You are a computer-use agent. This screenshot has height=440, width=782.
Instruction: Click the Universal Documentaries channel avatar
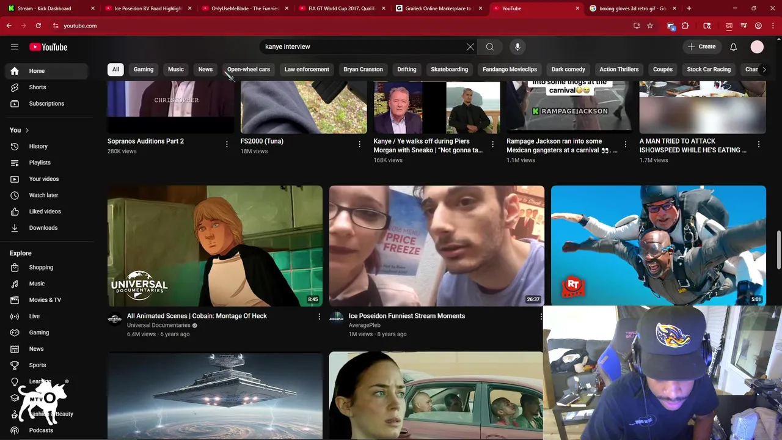pyautogui.click(x=115, y=319)
